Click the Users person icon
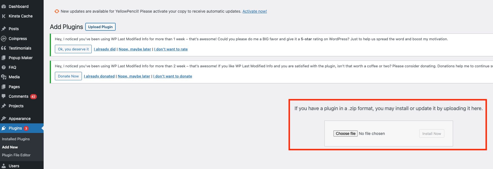Viewport: 493px width, 169px height. [x=4, y=166]
